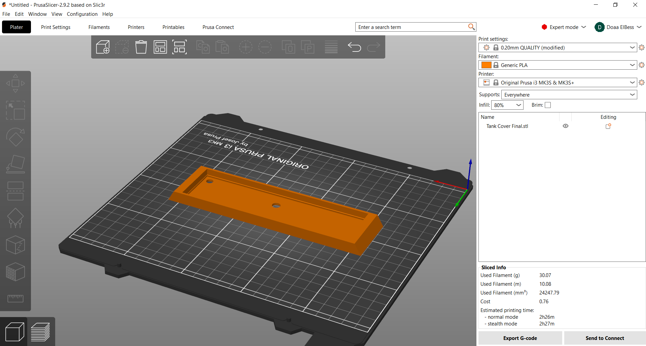Select the Place on face tool
This screenshot has width=646, height=346.
(15, 164)
